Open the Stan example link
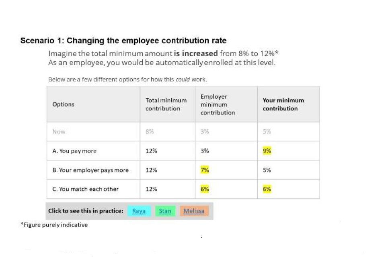386x257 pixels. click(x=165, y=211)
